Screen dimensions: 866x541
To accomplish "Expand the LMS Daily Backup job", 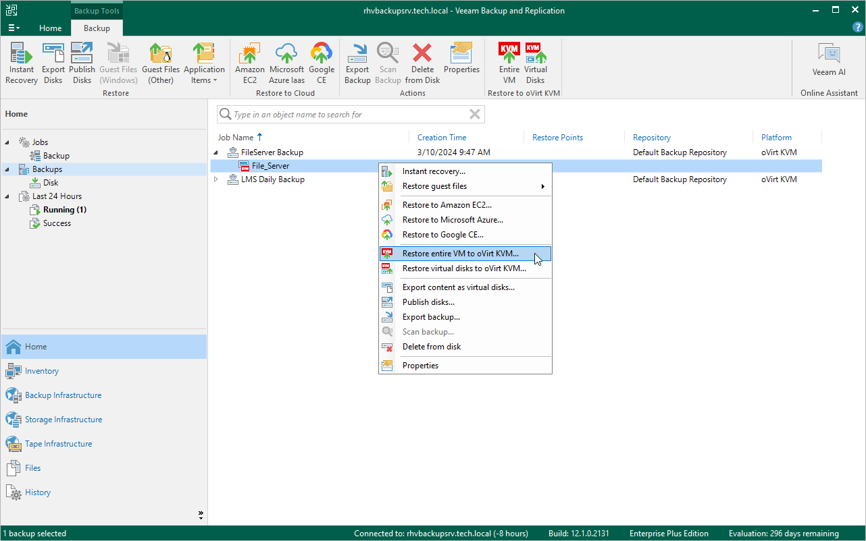I will tap(216, 179).
